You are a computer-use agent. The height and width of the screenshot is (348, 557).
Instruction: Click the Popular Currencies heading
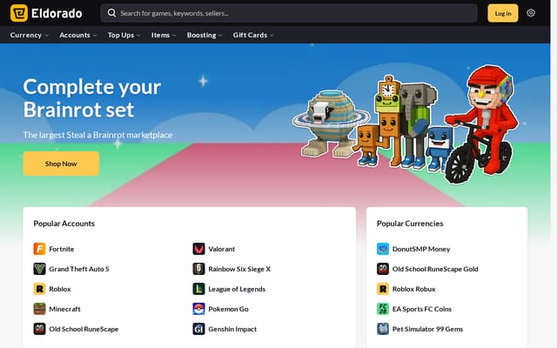coord(410,224)
